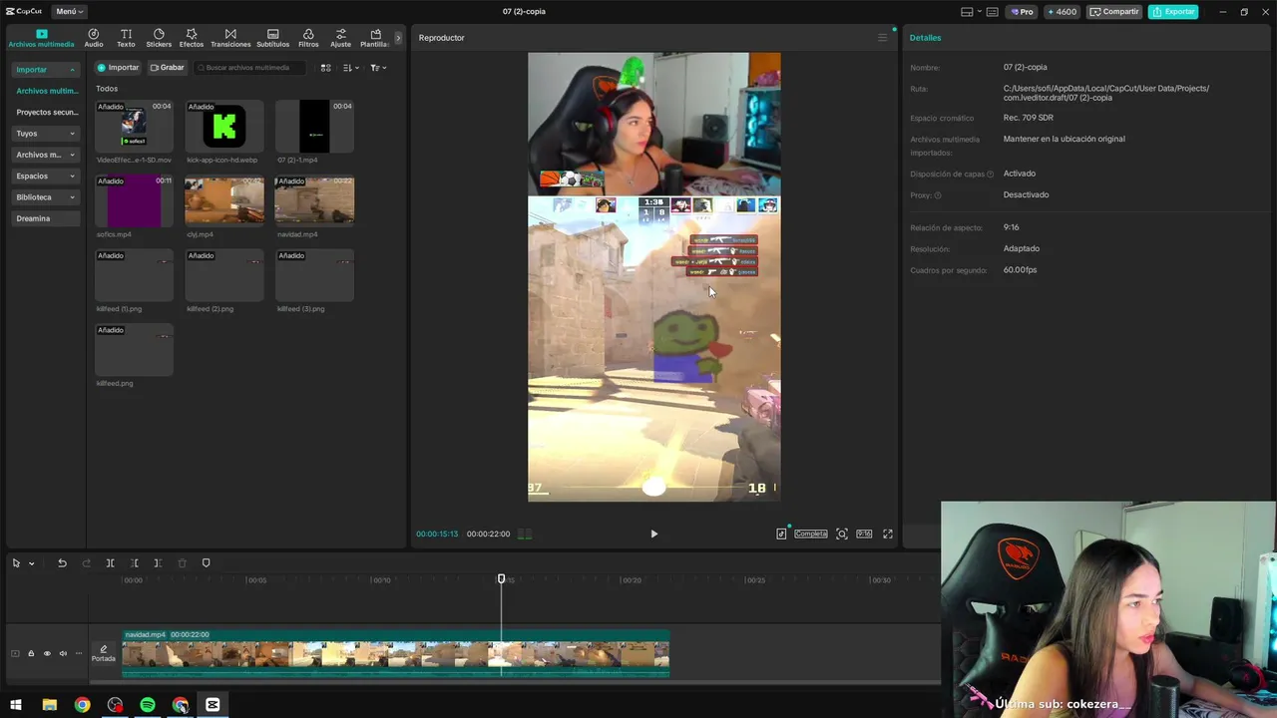Open media filter dropdown
The width and height of the screenshot is (1277, 718).
(378, 68)
